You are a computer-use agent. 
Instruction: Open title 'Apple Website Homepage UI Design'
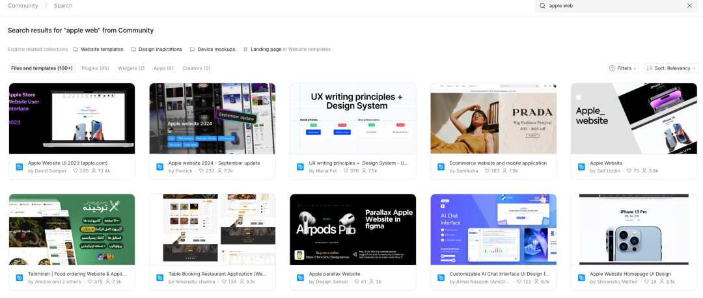(630, 274)
